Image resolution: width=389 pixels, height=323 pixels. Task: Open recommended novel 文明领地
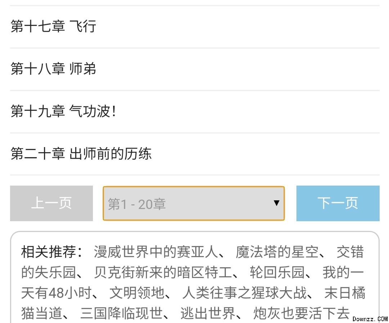click(137, 293)
